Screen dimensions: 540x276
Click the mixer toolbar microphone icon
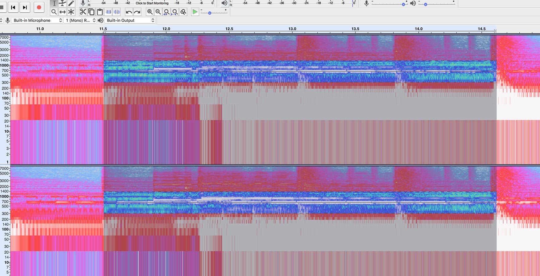tap(366, 3)
